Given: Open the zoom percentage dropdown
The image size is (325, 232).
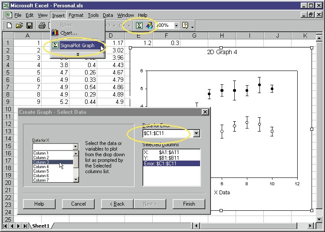Looking at the screenshot, I should pos(177,26).
